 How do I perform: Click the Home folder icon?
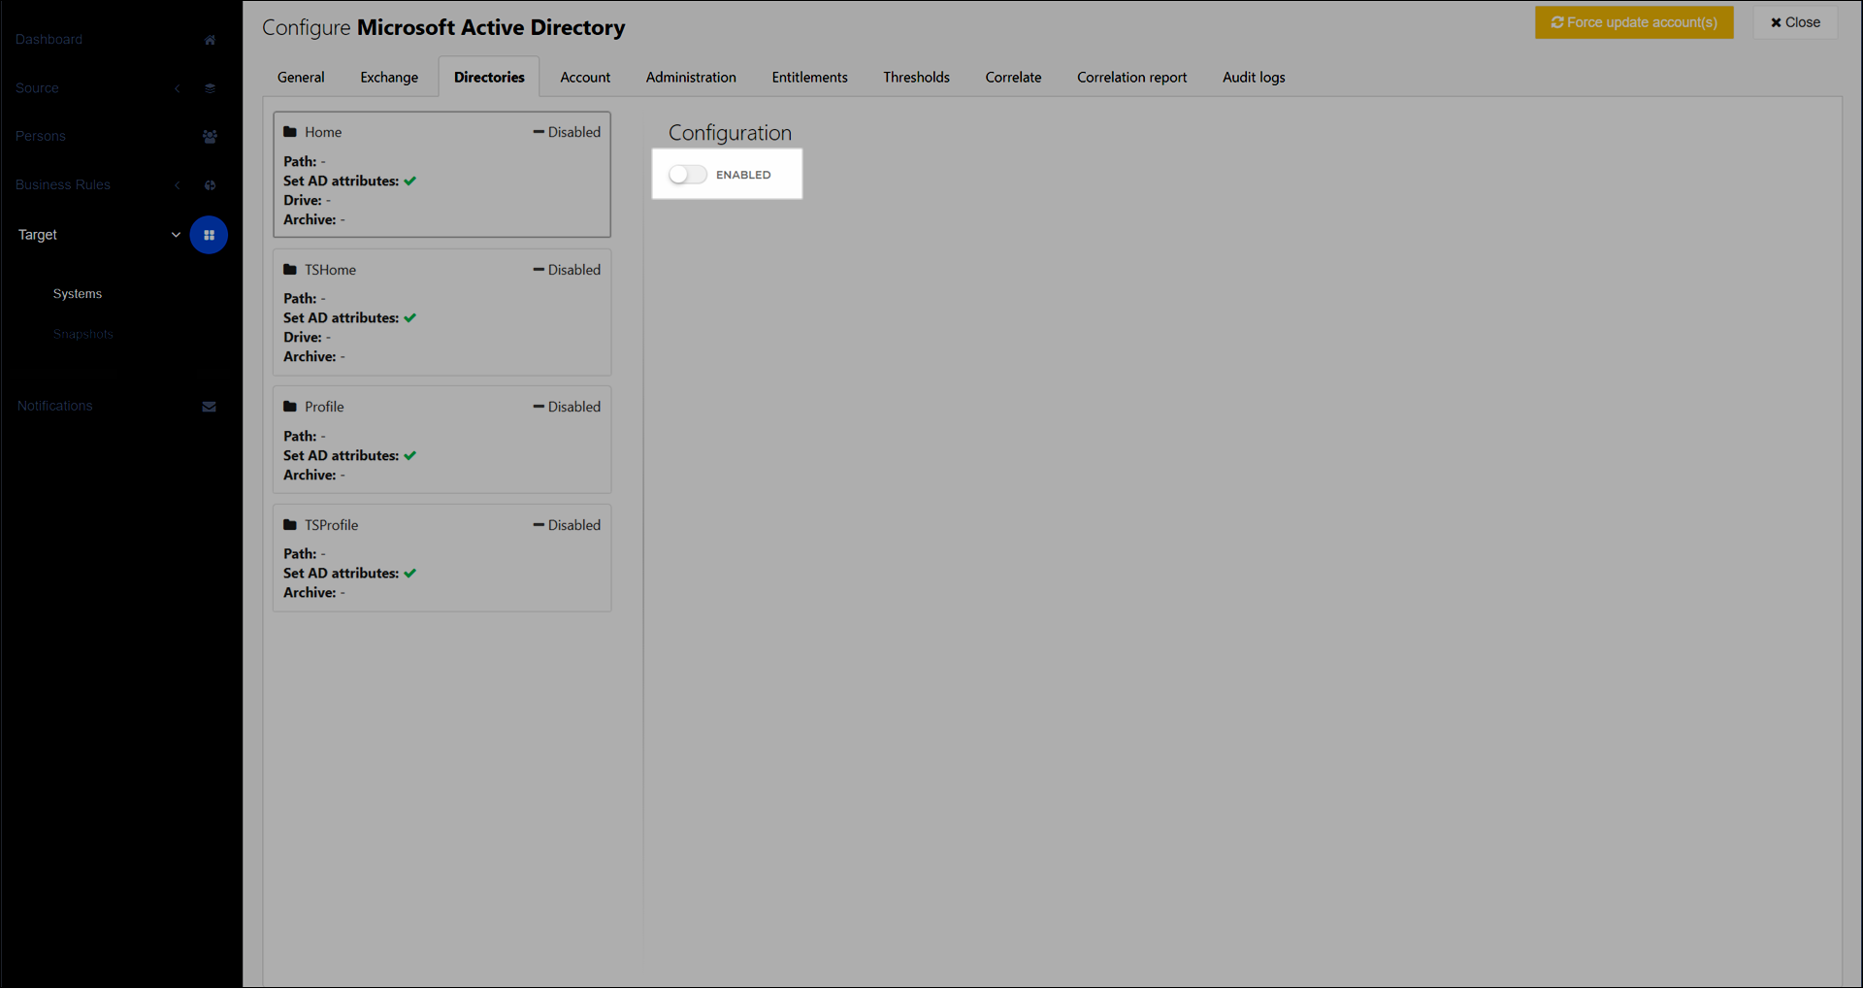click(x=290, y=132)
